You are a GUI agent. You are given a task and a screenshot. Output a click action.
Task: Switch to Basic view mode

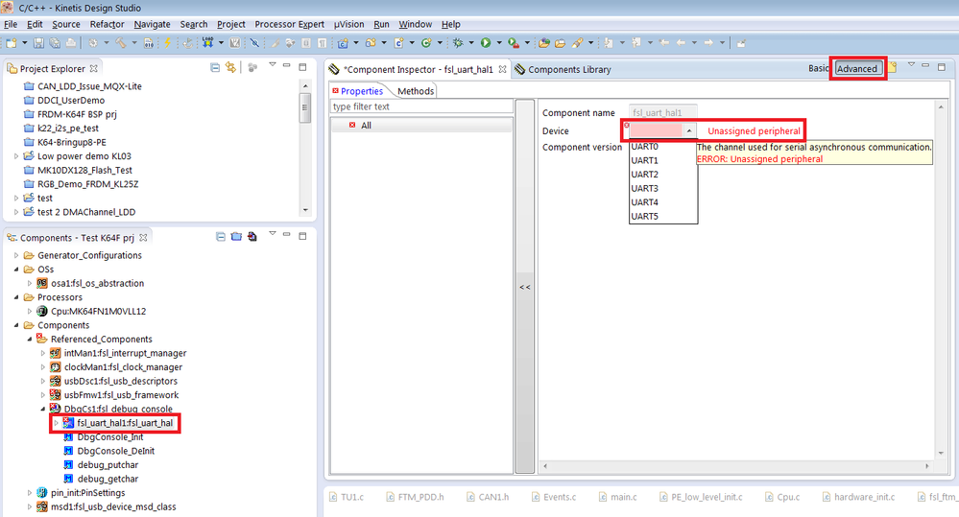818,68
